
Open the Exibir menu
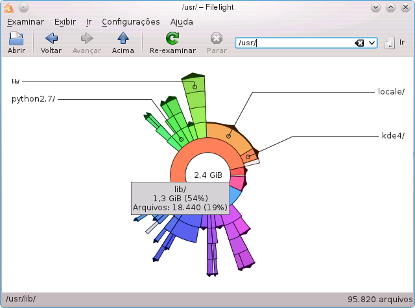[65, 21]
